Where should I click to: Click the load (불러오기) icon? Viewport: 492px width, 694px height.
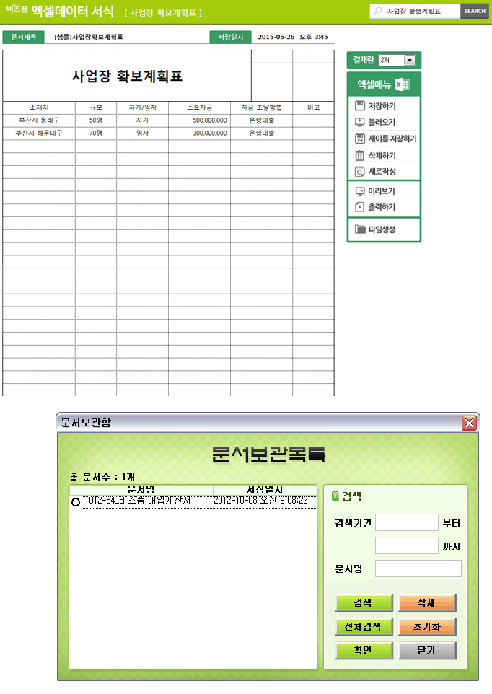point(360,122)
